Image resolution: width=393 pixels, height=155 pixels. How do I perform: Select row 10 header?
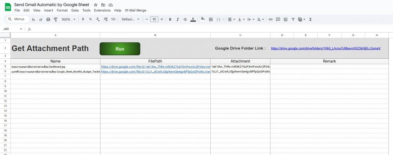[x=5, y=91]
